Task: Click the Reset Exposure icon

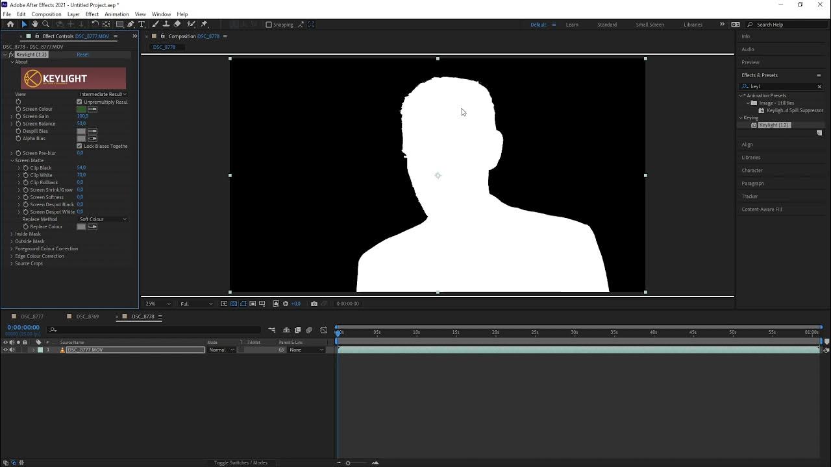Action: pyautogui.click(x=285, y=304)
